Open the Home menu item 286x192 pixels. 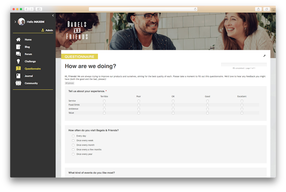[28, 40]
